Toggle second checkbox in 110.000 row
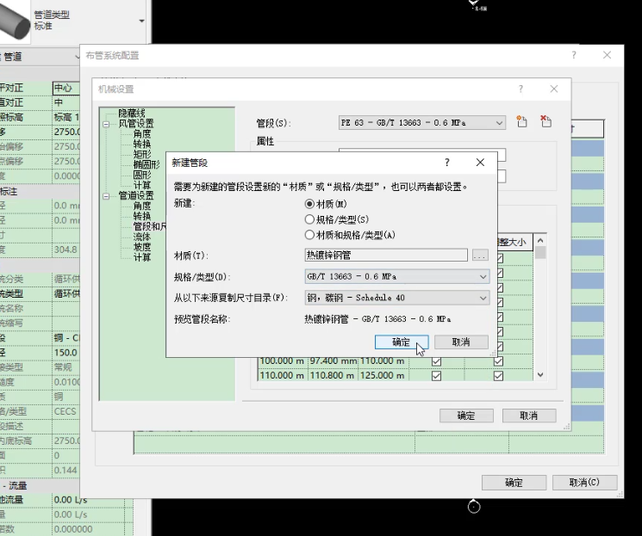642x536 pixels. 498,376
